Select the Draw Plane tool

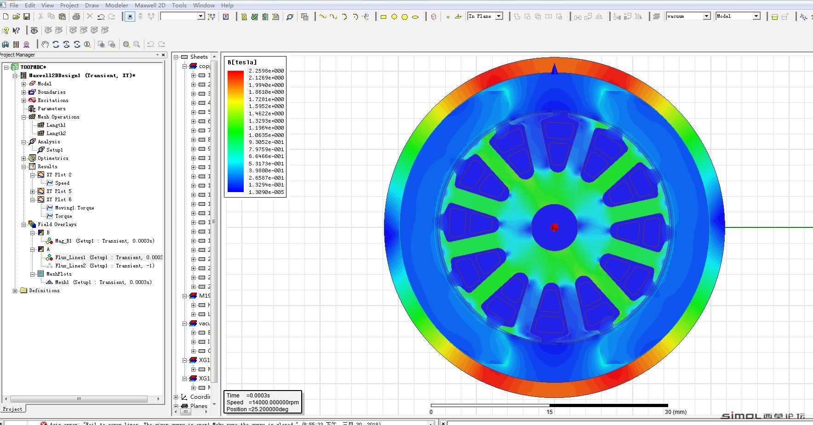(458, 17)
